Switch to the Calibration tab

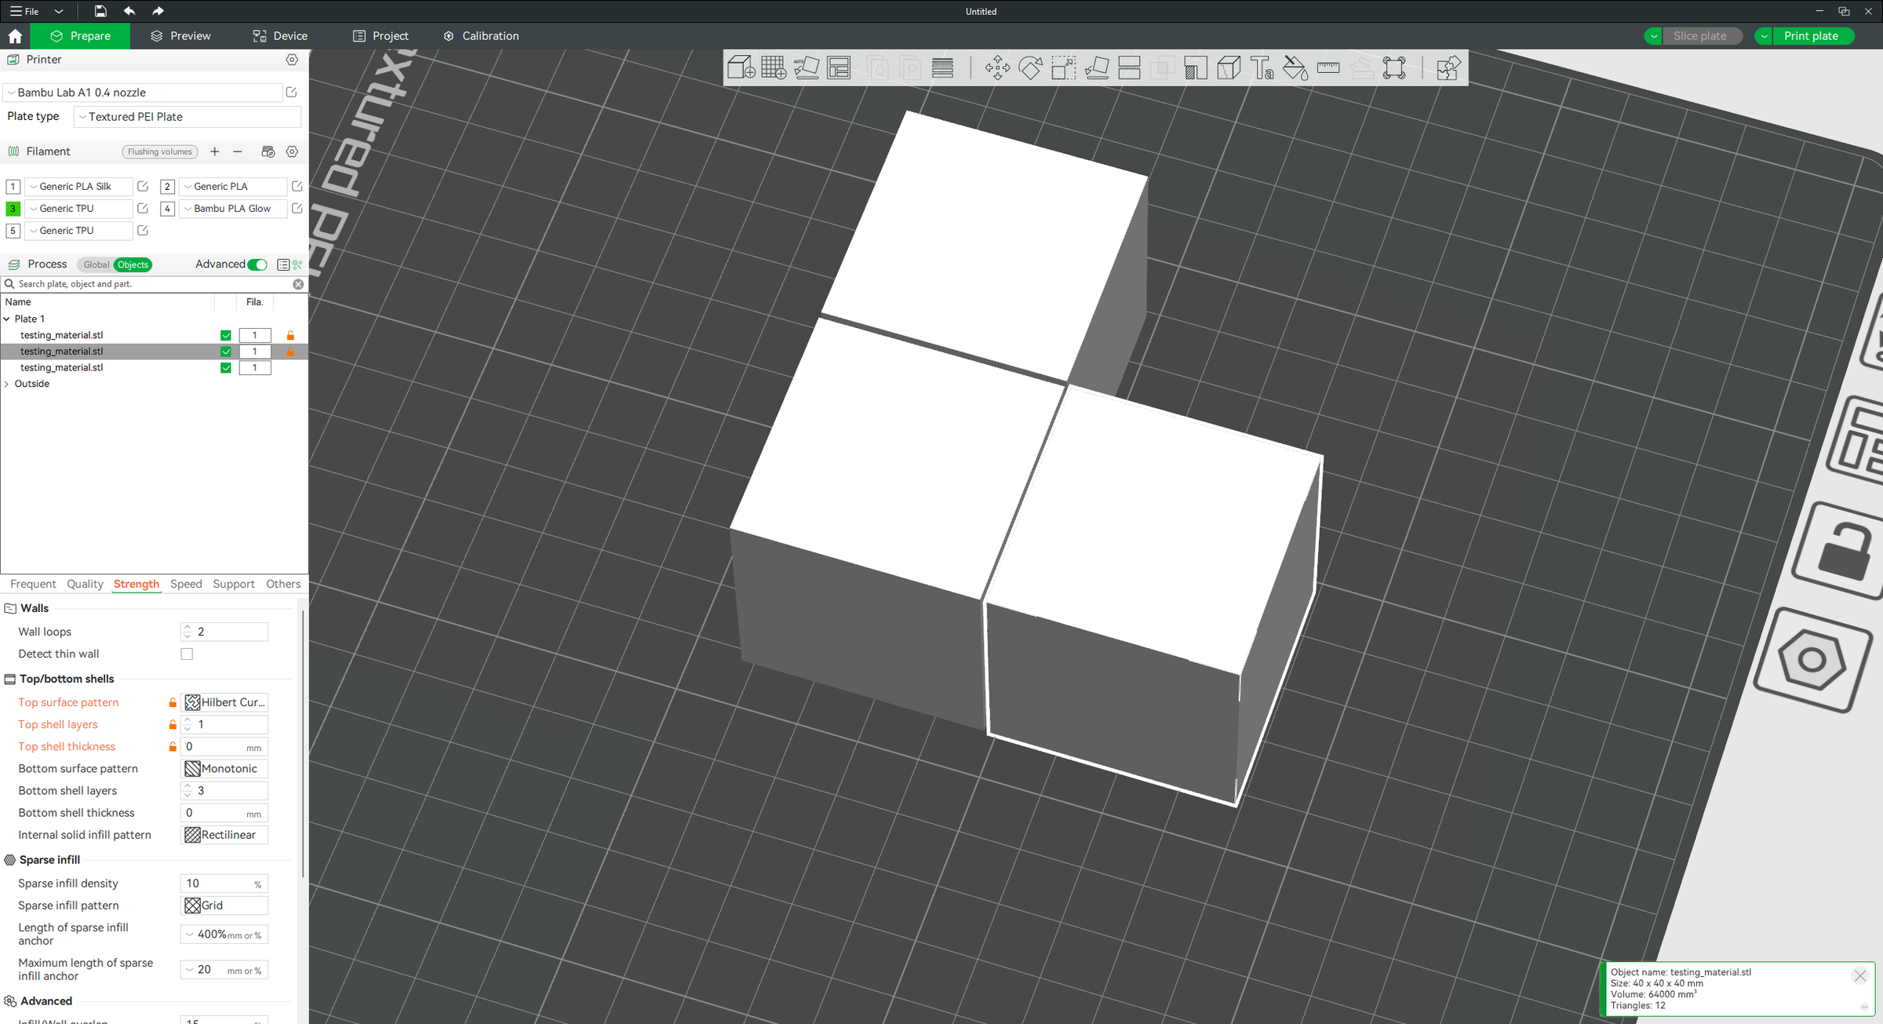pyautogui.click(x=481, y=36)
